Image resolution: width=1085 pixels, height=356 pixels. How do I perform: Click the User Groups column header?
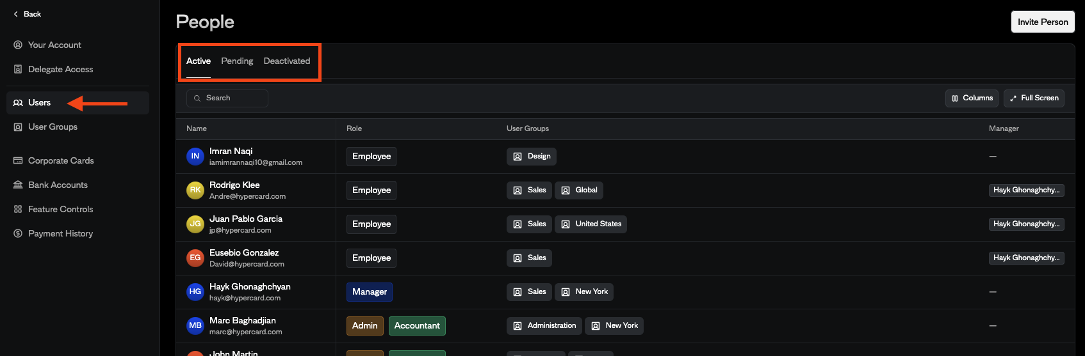tap(528, 128)
